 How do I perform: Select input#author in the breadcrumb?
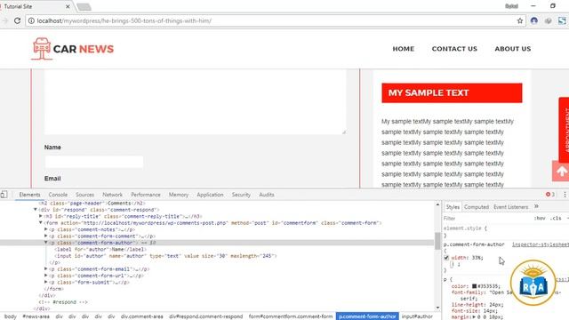click(x=417, y=316)
